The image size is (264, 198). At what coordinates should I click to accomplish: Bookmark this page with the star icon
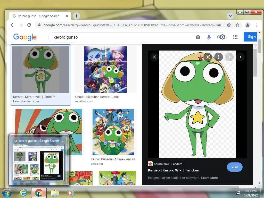(237, 25)
